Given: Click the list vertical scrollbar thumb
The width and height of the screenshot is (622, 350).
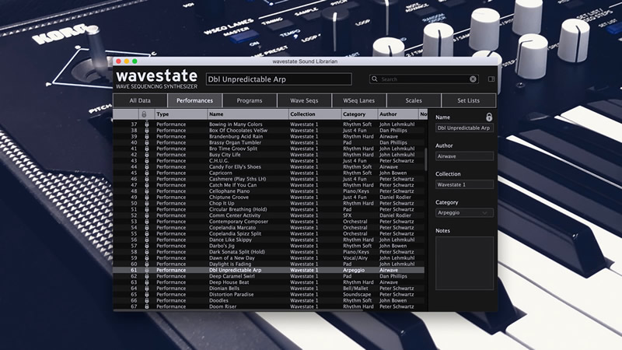Looking at the screenshot, I should point(425,159).
